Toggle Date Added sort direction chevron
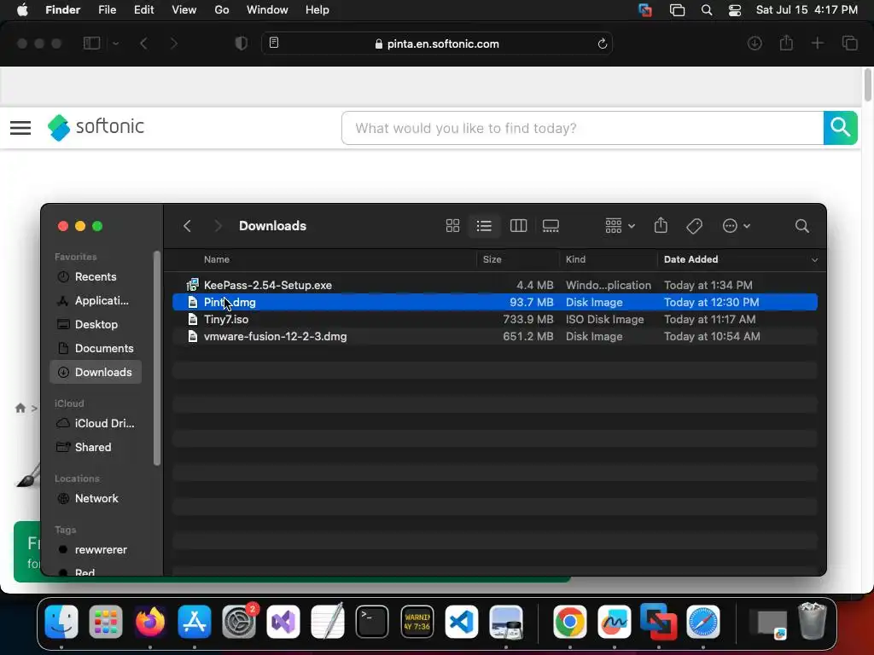This screenshot has height=655, width=874. [814, 259]
